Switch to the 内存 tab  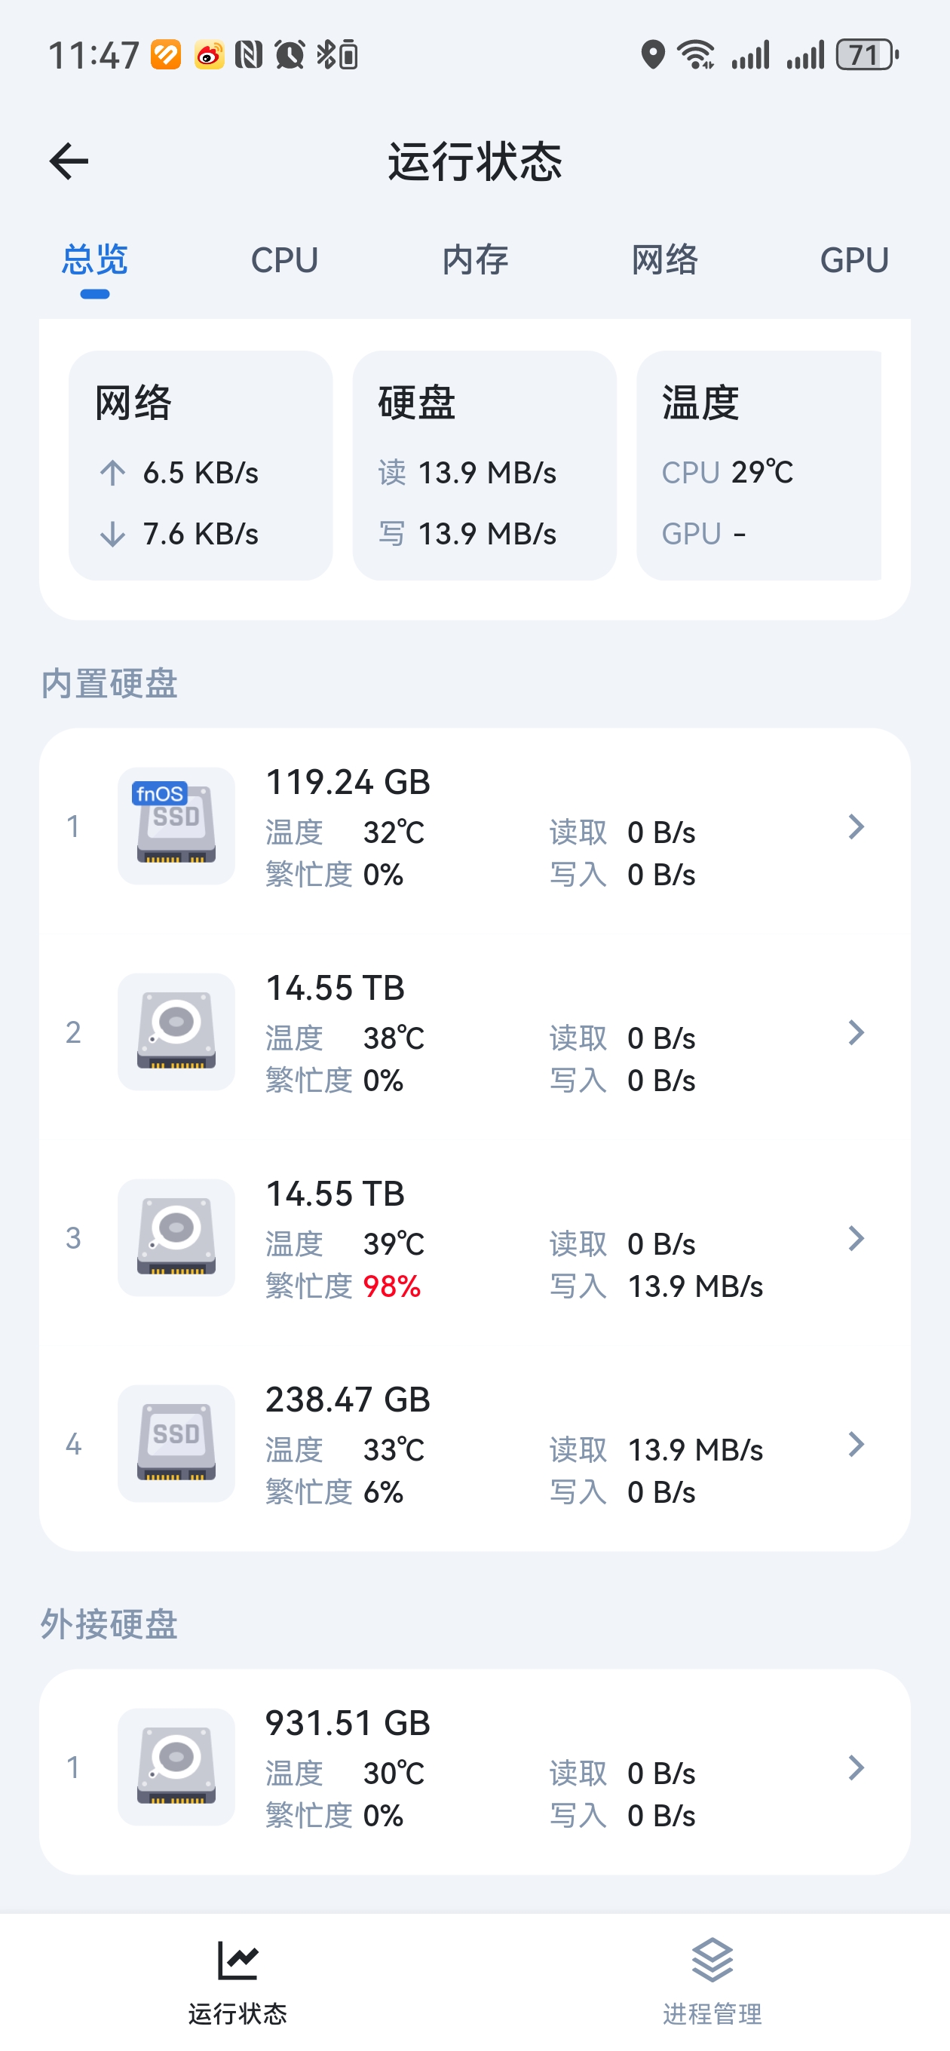476,260
